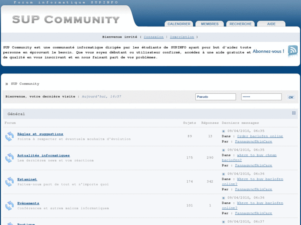This screenshot has width=301, height=225.
Task: Click the SUP Community logo
Action: click(66, 19)
